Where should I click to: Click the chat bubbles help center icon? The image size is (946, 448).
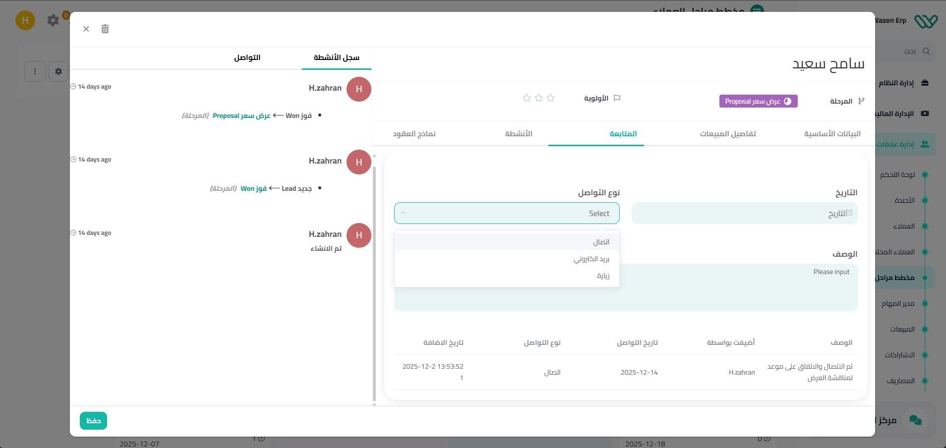(x=915, y=420)
